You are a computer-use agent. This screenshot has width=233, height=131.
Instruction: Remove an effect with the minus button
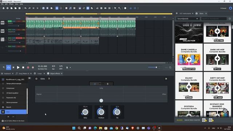tap(13, 117)
